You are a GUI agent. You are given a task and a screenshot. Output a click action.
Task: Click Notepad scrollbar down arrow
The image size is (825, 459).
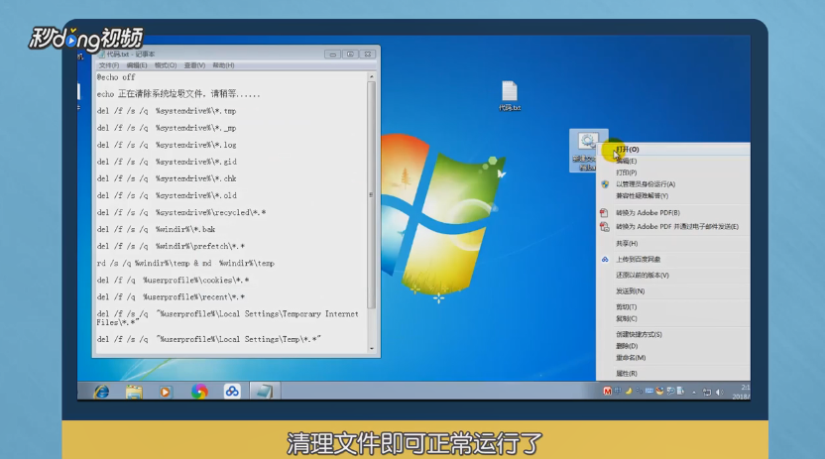point(372,349)
